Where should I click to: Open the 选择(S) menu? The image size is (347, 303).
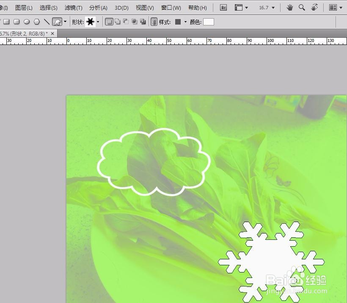click(49, 8)
